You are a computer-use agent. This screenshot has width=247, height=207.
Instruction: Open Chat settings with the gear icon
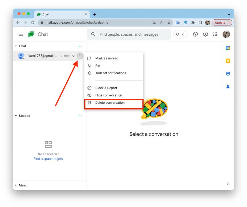(205, 34)
